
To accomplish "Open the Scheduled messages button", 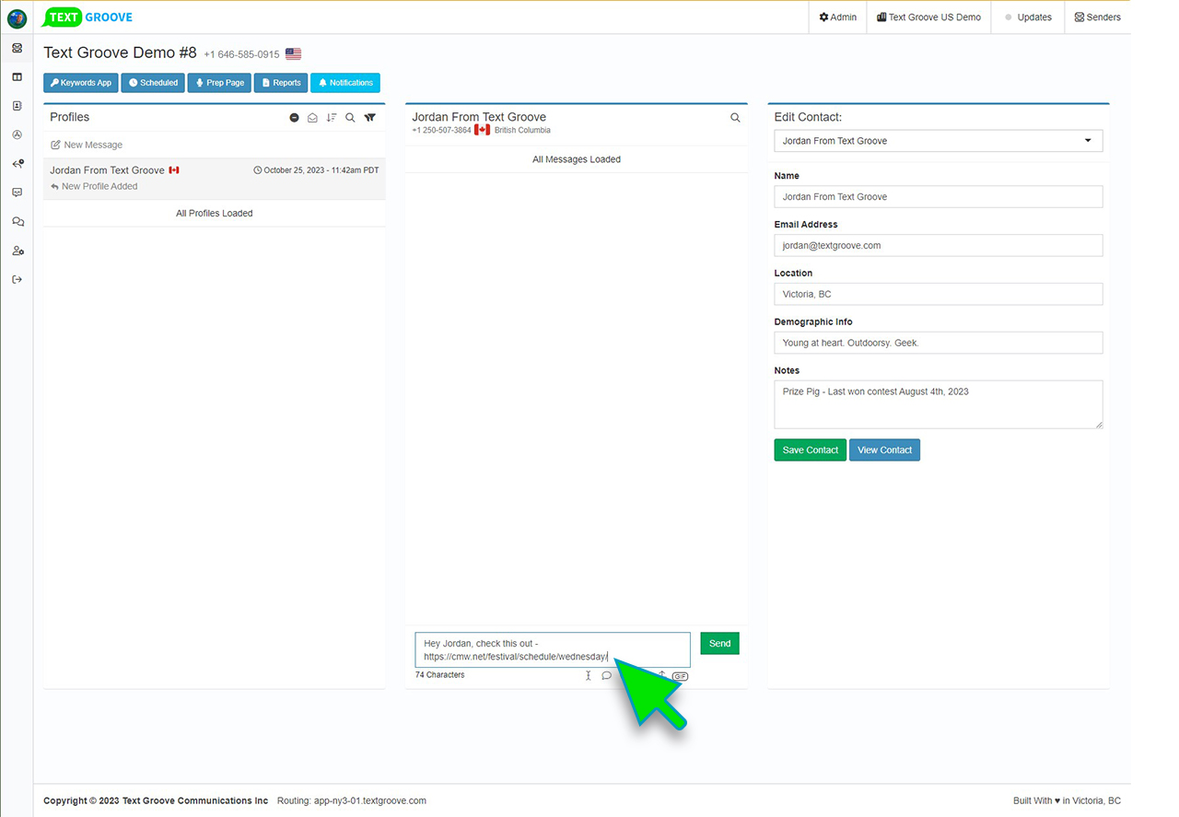I will click(x=153, y=83).
